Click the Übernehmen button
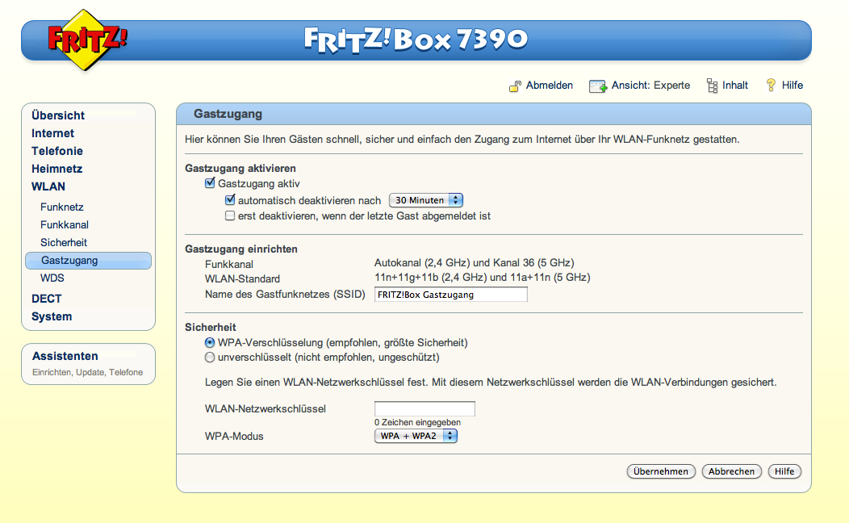 pos(661,471)
